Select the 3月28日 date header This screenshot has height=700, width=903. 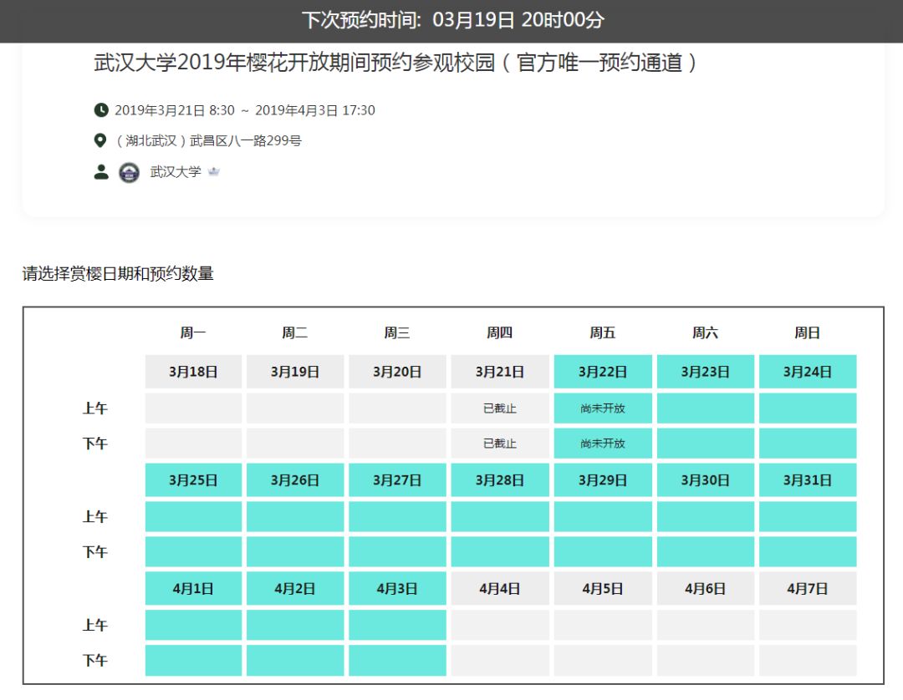500,479
